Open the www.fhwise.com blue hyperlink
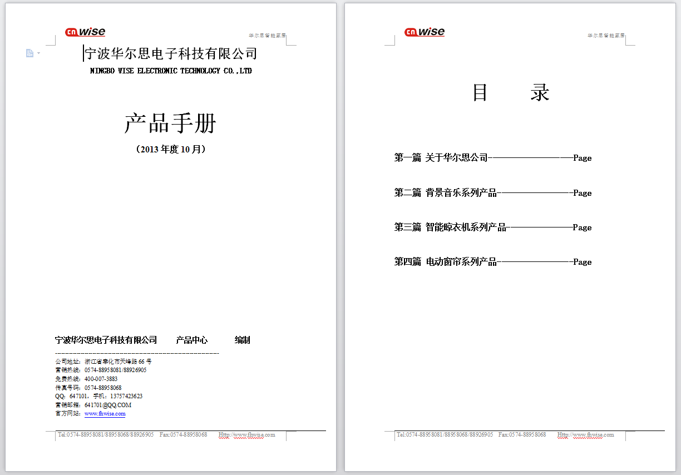 click(105, 414)
